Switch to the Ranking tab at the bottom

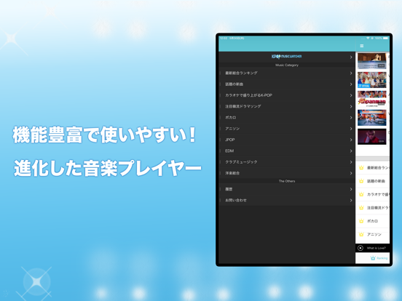(379, 258)
